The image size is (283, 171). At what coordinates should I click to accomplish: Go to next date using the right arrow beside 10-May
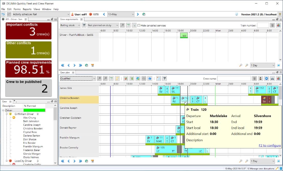tap(138, 14)
